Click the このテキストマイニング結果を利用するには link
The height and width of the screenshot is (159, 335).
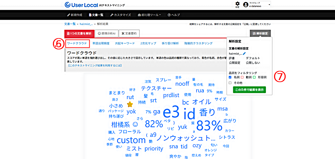click(x=95, y=66)
